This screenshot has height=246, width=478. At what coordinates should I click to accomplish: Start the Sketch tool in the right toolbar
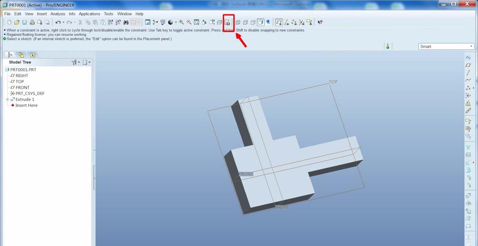pos(468,58)
